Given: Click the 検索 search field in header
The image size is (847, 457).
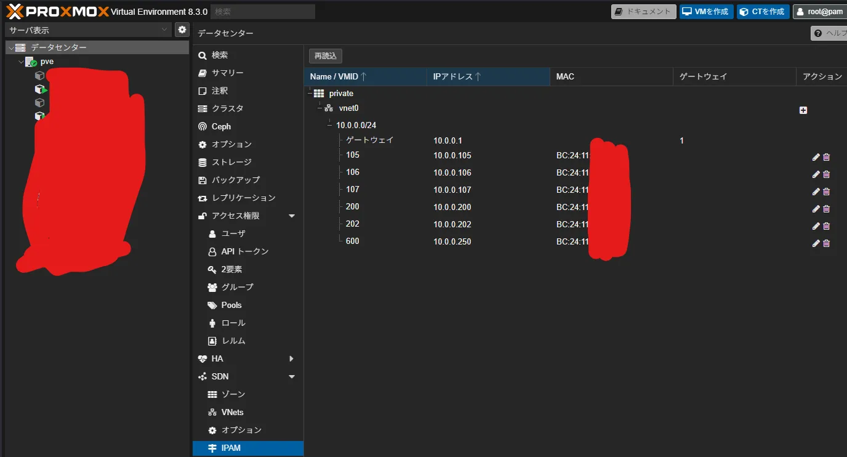Looking at the screenshot, I should [262, 12].
